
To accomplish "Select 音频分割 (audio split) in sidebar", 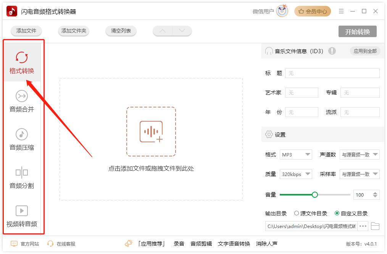I will pyautogui.click(x=22, y=179).
